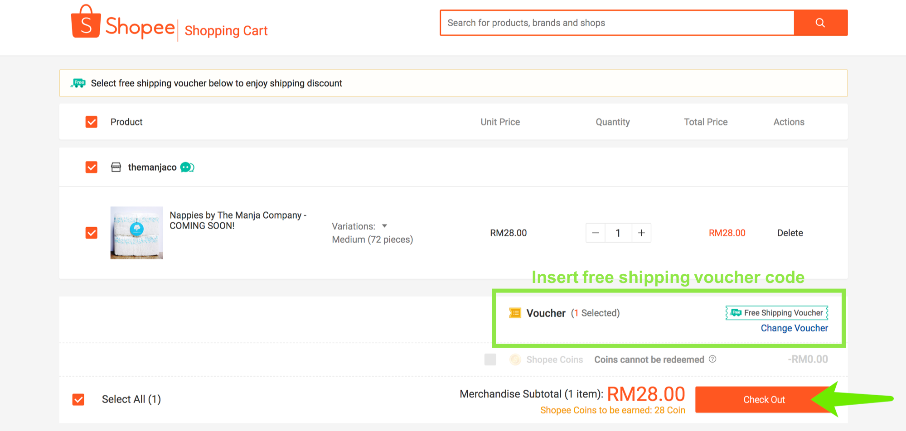Uncheck the Product header checkbox
This screenshot has height=431, width=906.
[x=92, y=122]
